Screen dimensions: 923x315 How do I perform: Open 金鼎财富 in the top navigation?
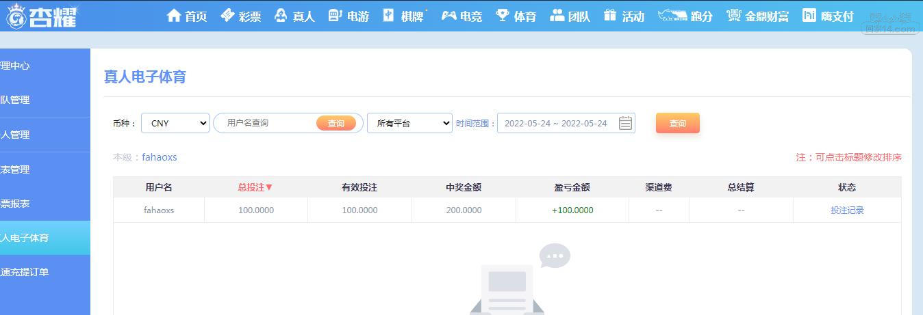[767, 16]
